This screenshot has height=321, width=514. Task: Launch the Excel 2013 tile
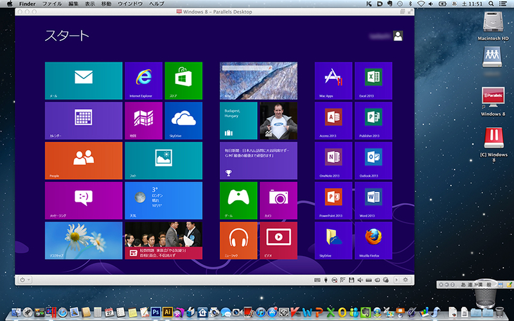point(373,81)
